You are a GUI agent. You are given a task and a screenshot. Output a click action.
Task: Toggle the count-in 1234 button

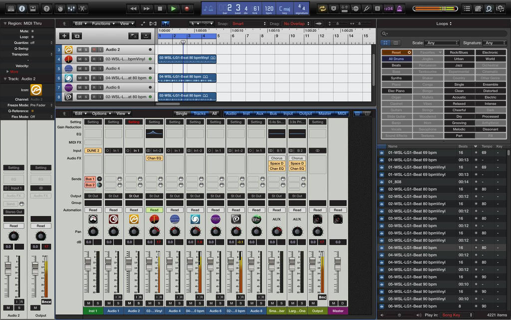point(388,9)
